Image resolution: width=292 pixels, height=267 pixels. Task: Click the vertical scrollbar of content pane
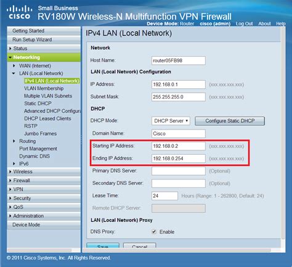[283, 133]
